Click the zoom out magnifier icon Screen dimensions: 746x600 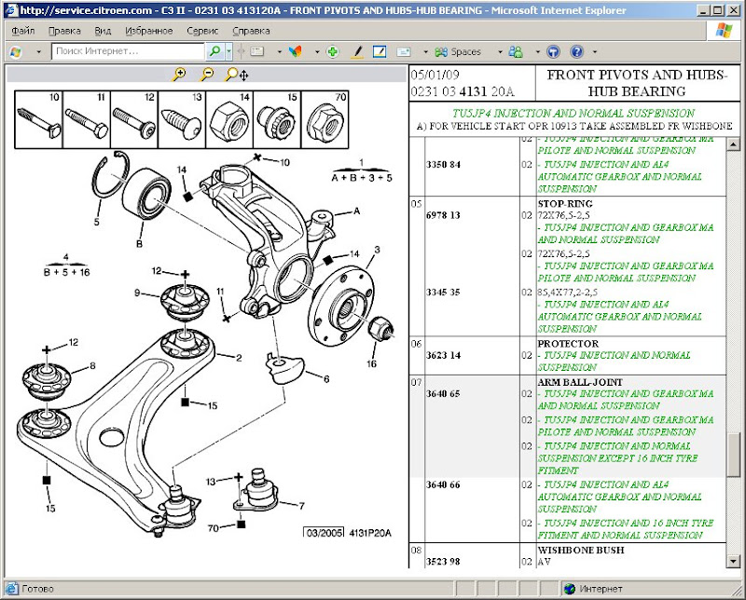point(207,74)
